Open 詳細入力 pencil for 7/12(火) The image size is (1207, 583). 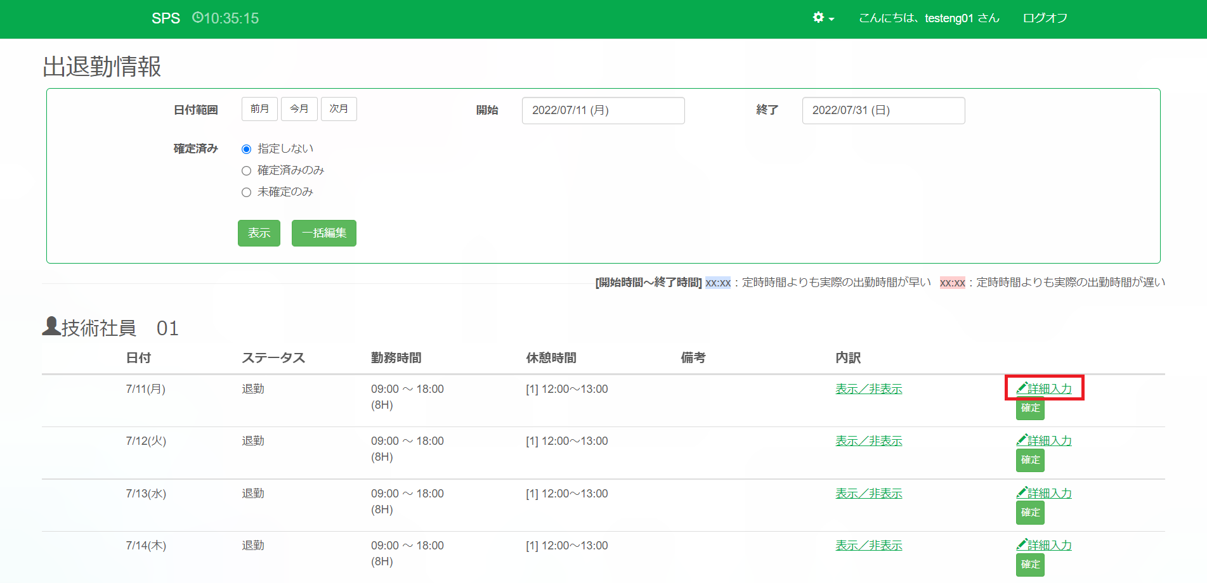(x=1044, y=440)
